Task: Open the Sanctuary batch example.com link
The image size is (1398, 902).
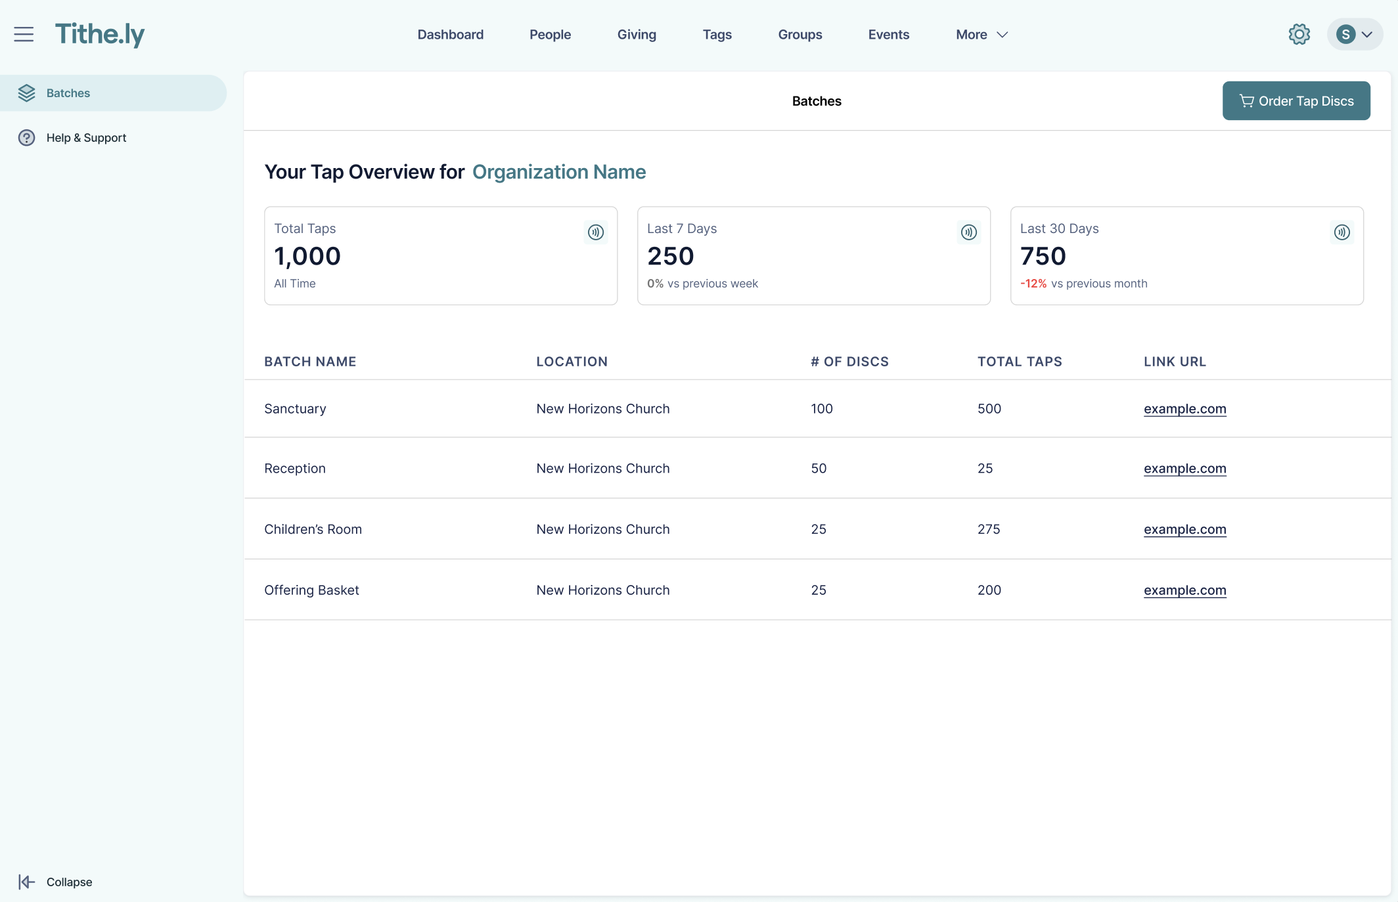Action: point(1184,408)
